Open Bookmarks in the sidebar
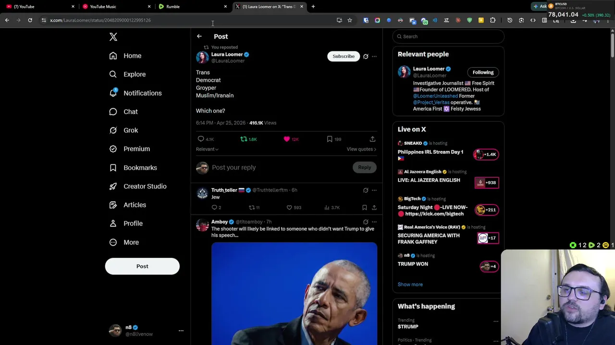Screen dimensions: 615x345 (133, 168)
